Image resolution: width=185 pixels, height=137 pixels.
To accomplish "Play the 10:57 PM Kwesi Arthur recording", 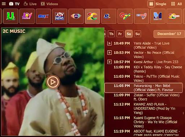I will [x=109, y=62].
